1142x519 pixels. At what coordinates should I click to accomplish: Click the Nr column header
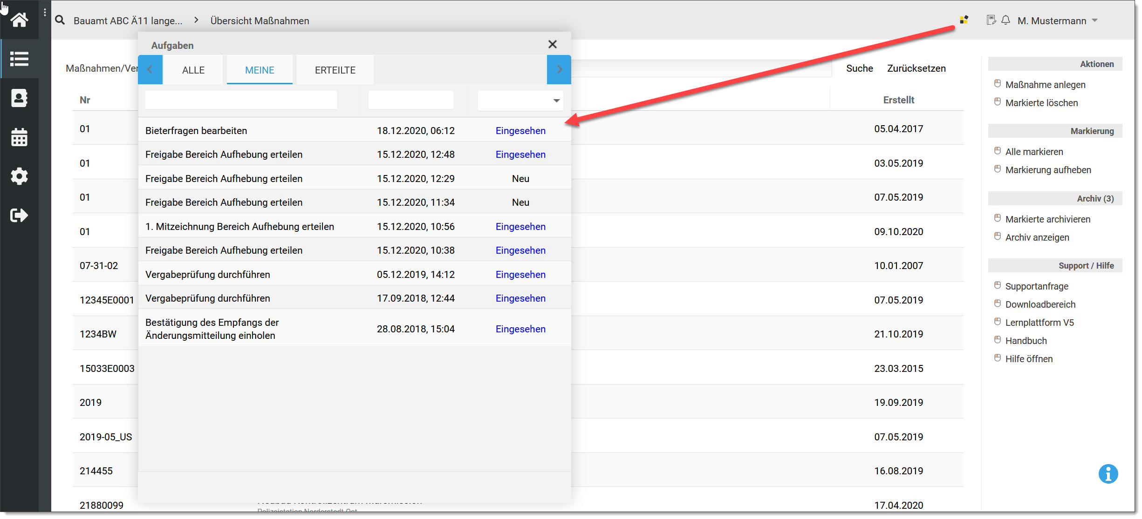85,100
